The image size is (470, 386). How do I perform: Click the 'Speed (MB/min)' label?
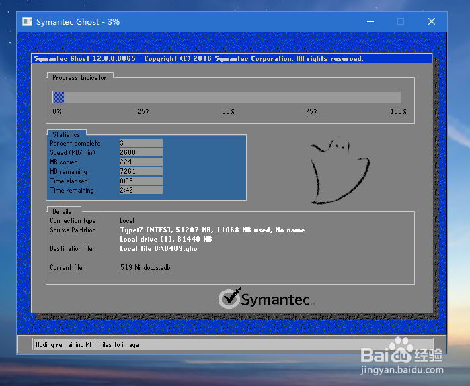73,152
